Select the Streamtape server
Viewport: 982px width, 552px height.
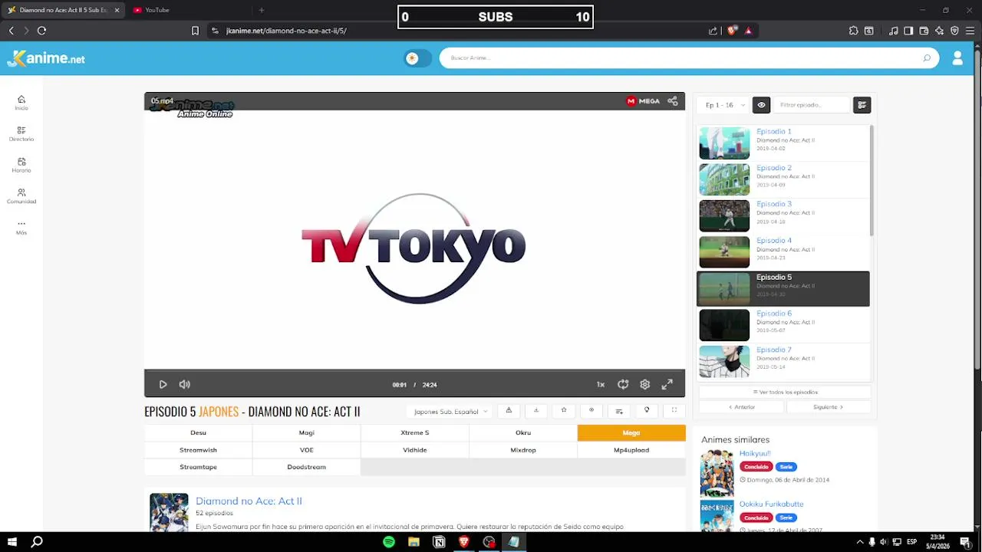pyautogui.click(x=198, y=467)
